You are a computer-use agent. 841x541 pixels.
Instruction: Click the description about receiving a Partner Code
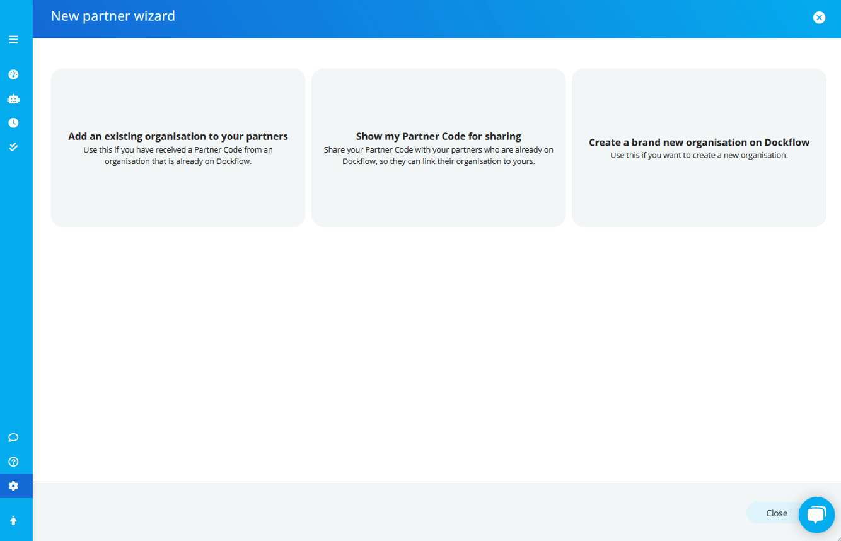click(178, 155)
